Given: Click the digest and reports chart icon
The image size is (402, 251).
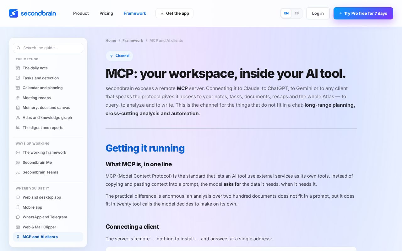Looking at the screenshot, I should tap(18, 128).
